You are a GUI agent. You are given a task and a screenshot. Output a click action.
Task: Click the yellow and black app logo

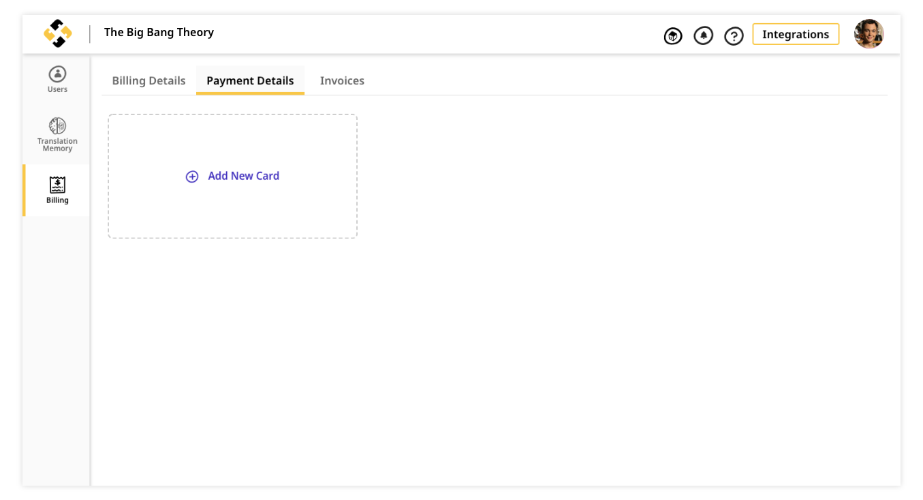58,33
